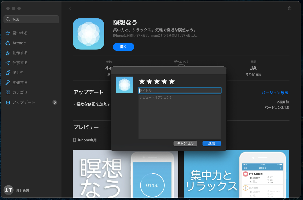303x200 pixels.
Task: Click the 言語 JA info cell
Action: 253,68
